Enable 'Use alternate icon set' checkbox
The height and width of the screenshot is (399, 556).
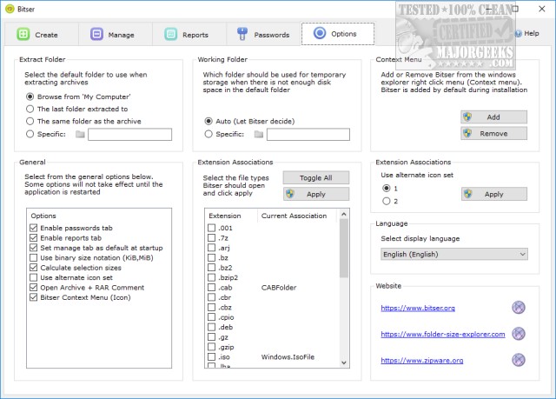click(x=34, y=277)
